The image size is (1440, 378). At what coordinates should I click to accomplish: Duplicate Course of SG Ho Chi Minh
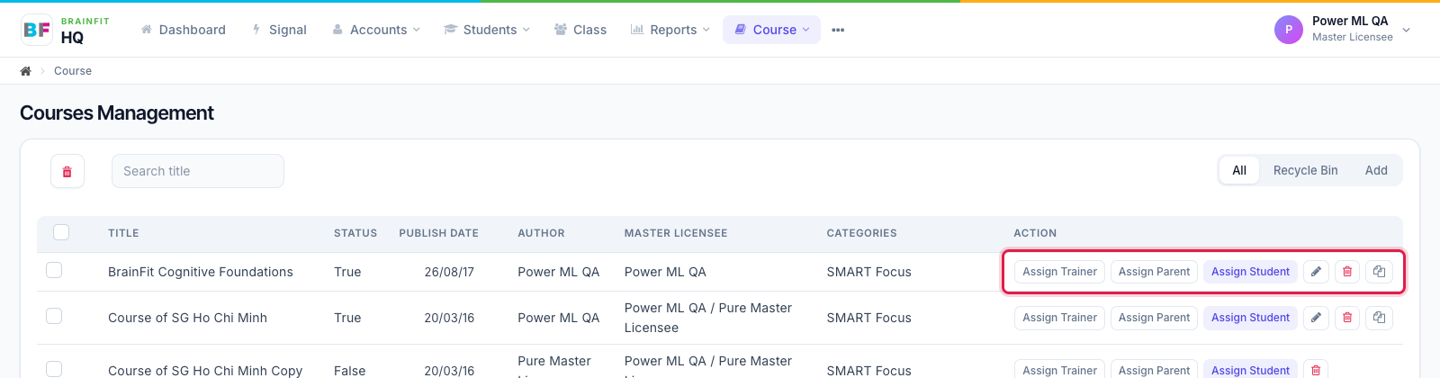point(1379,318)
